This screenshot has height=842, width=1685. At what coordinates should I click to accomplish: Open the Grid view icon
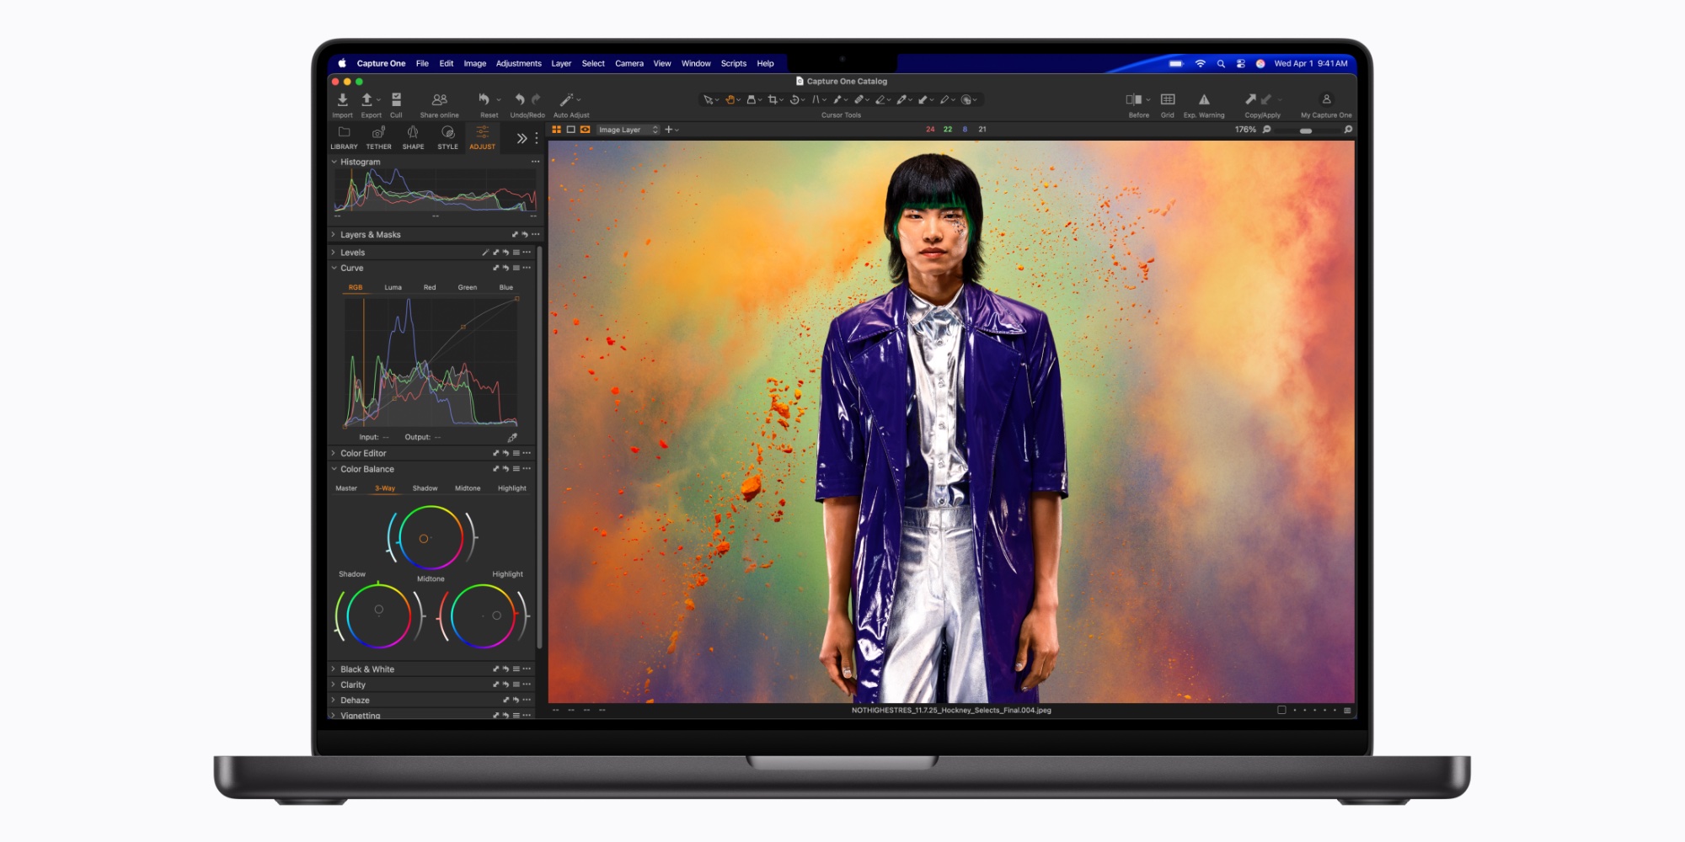pyautogui.click(x=1168, y=99)
